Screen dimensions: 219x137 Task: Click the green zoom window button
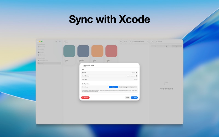pos(42,42)
